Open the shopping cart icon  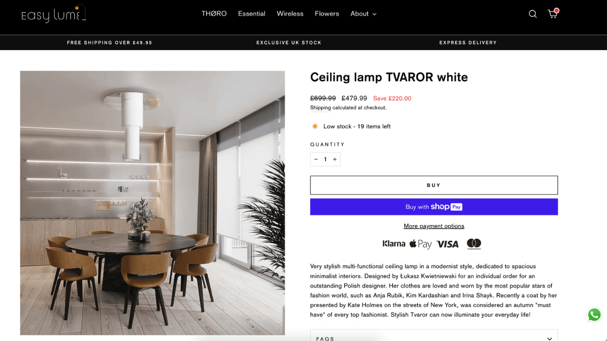click(x=553, y=13)
